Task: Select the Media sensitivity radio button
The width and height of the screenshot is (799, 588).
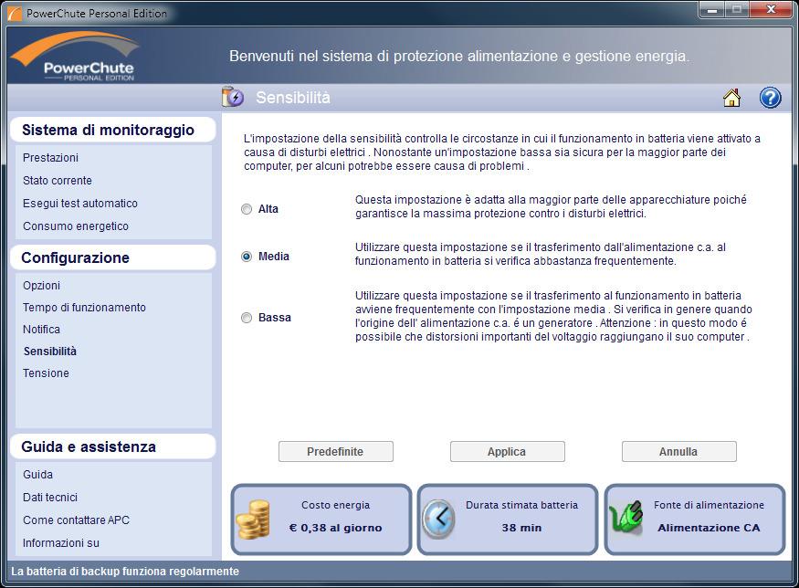Action: [245, 256]
